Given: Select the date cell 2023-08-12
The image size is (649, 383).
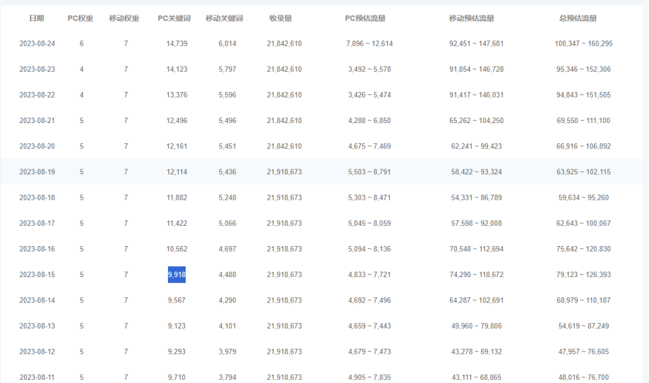Looking at the screenshot, I should point(37,351).
